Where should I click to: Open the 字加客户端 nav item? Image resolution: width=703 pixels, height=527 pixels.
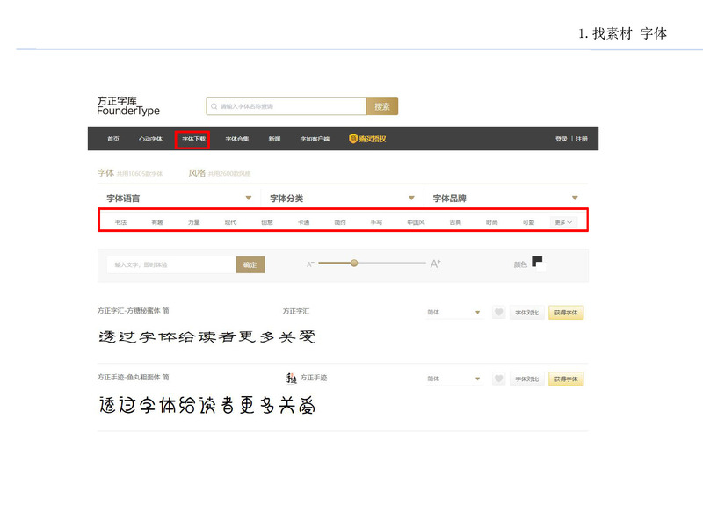click(x=315, y=139)
